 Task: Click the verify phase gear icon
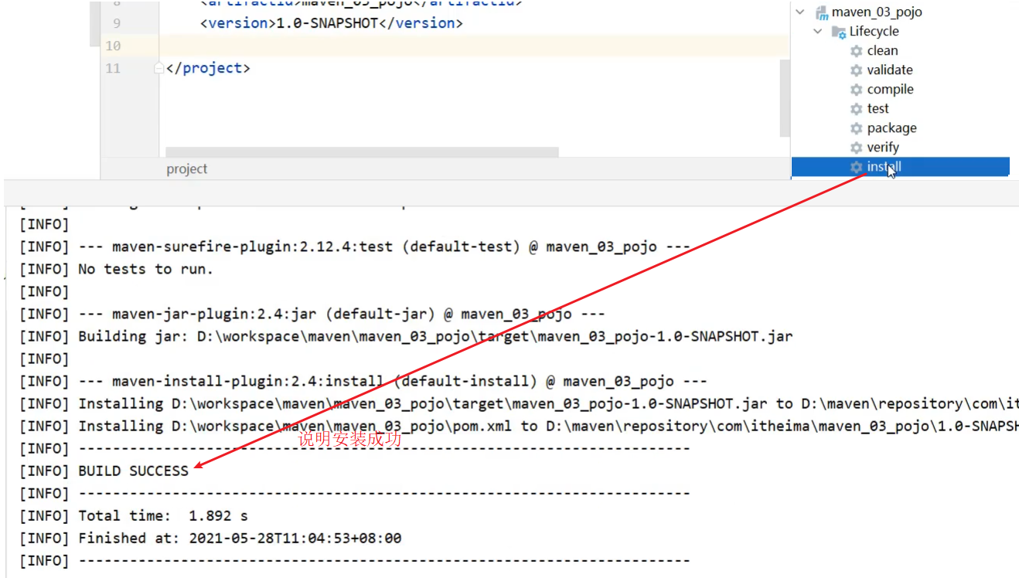(x=856, y=148)
